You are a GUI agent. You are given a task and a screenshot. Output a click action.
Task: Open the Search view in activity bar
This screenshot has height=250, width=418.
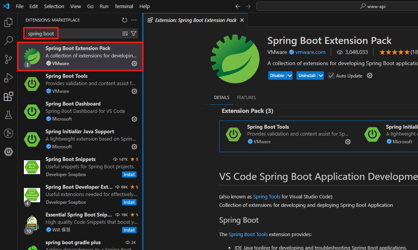point(8,41)
